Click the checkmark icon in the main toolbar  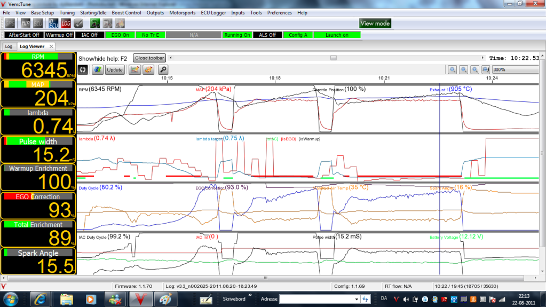point(78,23)
